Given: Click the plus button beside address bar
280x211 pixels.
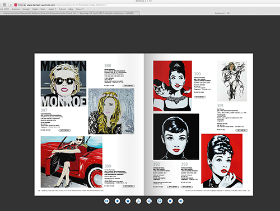Looking at the screenshot, I should tap(11, 5).
